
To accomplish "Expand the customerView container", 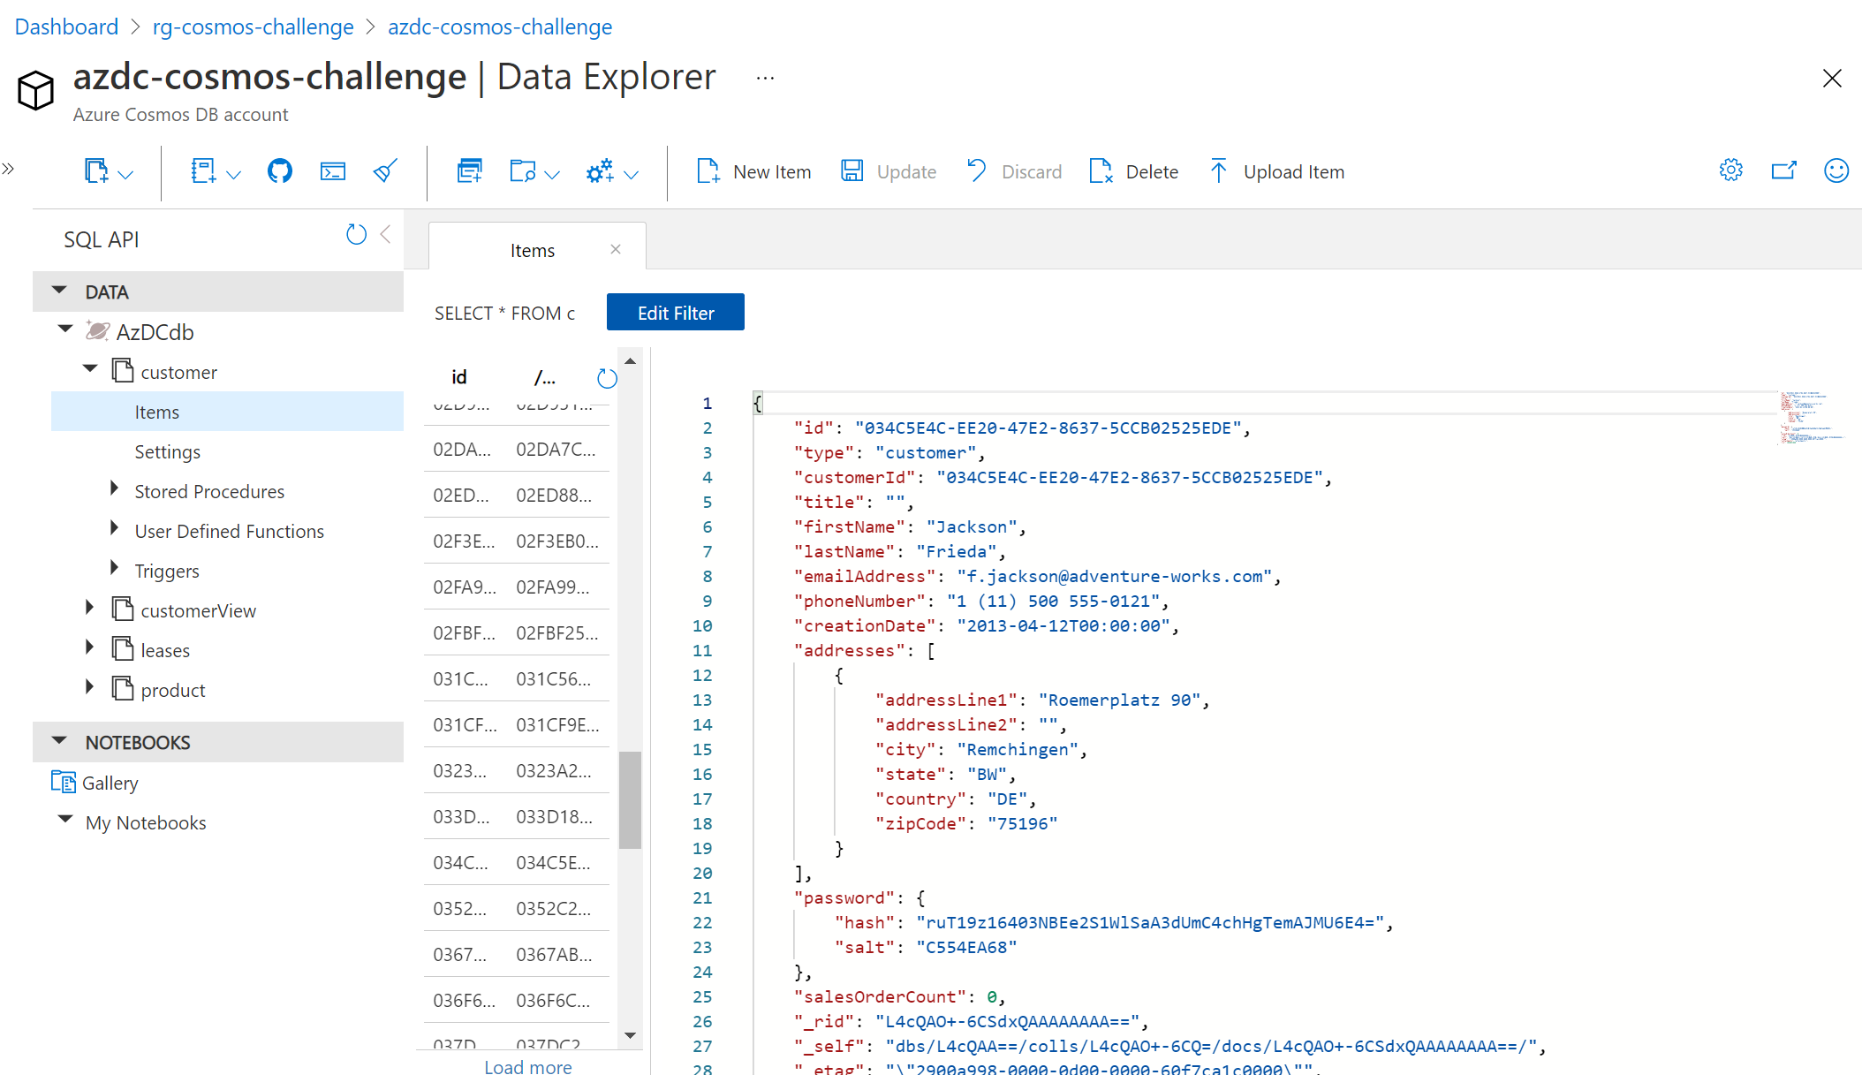I will pos(89,608).
